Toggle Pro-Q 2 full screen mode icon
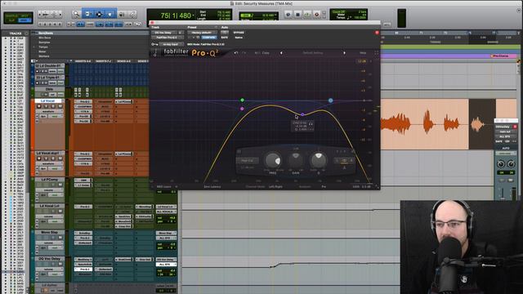The width and height of the screenshot is (523, 294). coord(377,52)
